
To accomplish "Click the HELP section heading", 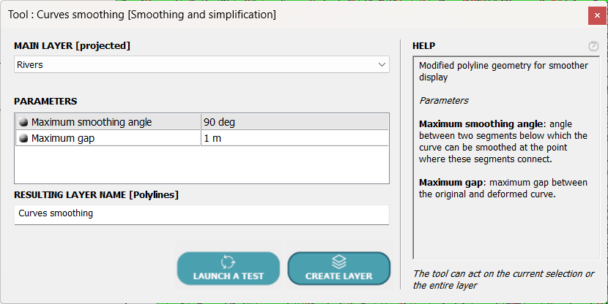I will pyautogui.click(x=424, y=46).
